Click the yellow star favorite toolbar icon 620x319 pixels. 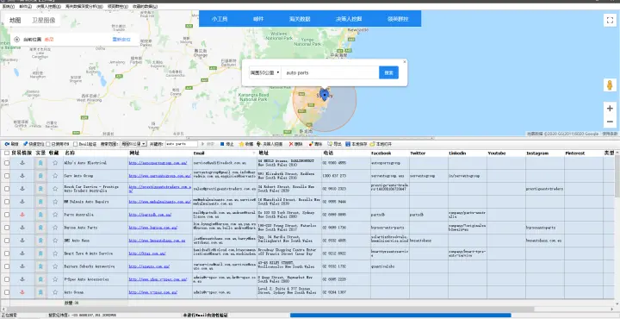tap(241, 144)
